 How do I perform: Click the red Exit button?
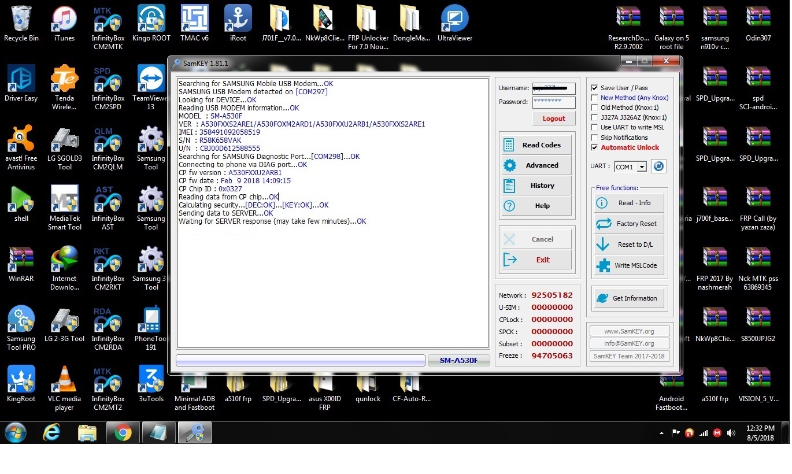[536, 260]
